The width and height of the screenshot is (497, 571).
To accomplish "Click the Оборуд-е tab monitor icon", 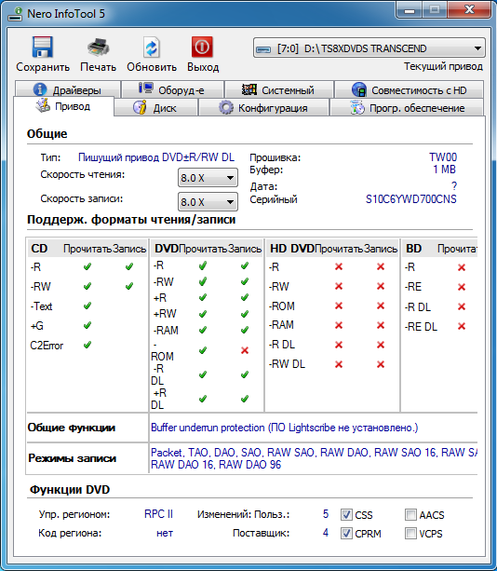I will pos(146,88).
